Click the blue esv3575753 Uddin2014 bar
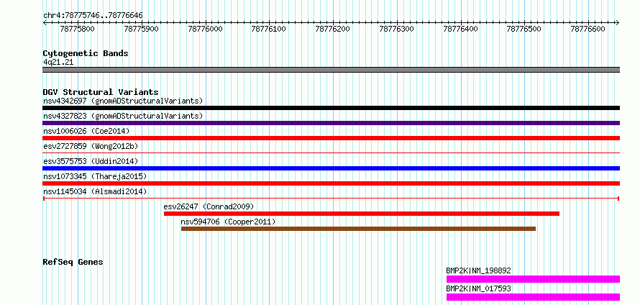This screenshot has height=305, width=640. click(x=331, y=168)
